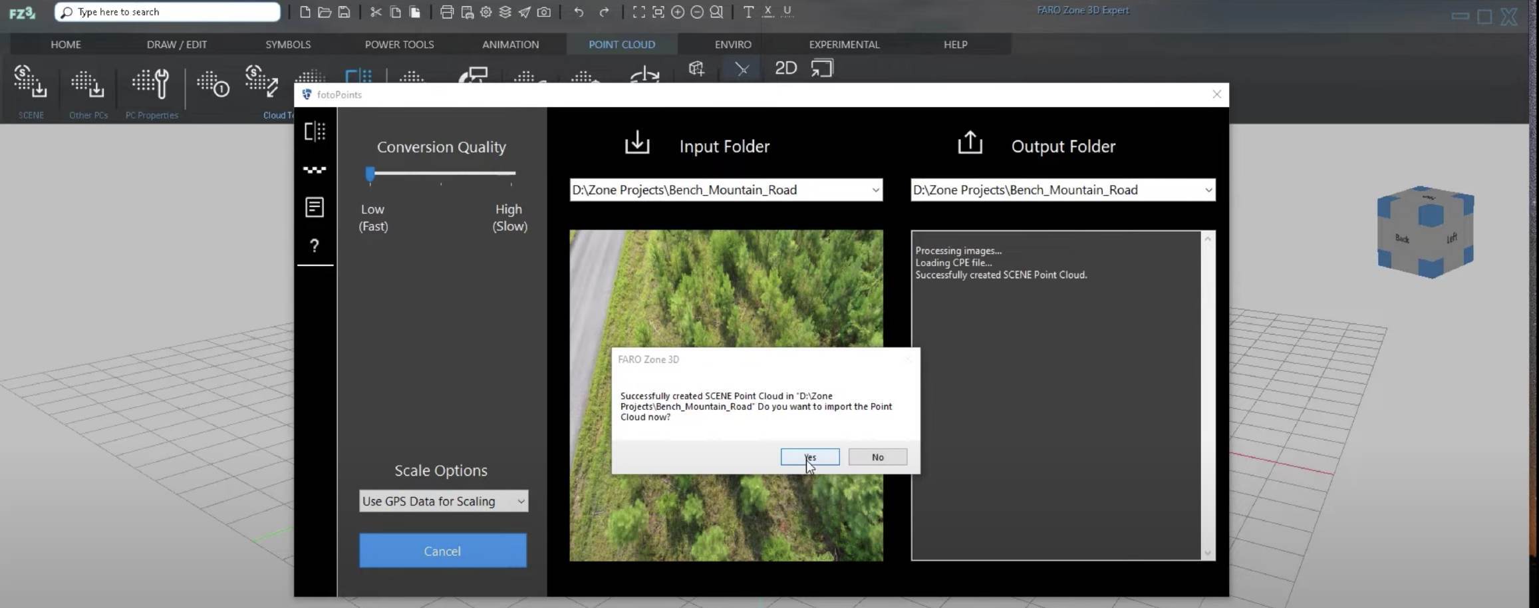The image size is (1539, 608).
Task: Import SCENE point cloud icon
Action: click(31, 82)
